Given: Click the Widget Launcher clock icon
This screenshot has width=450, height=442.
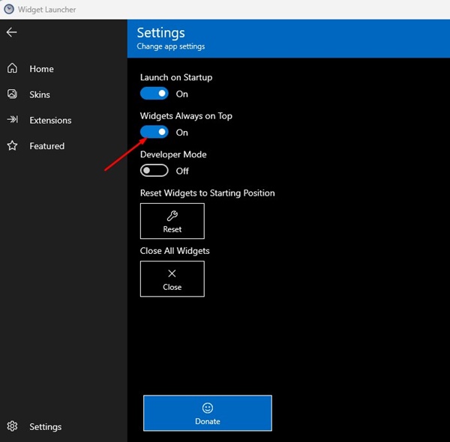Looking at the screenshot, I should (9, 9).
